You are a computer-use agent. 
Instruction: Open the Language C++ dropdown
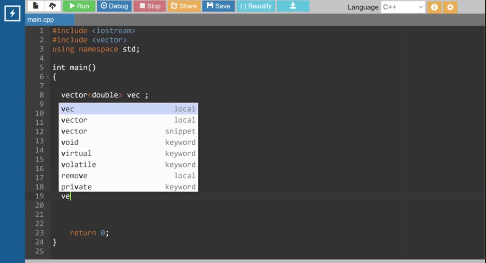pyautogui.click(x=402, y=7)
